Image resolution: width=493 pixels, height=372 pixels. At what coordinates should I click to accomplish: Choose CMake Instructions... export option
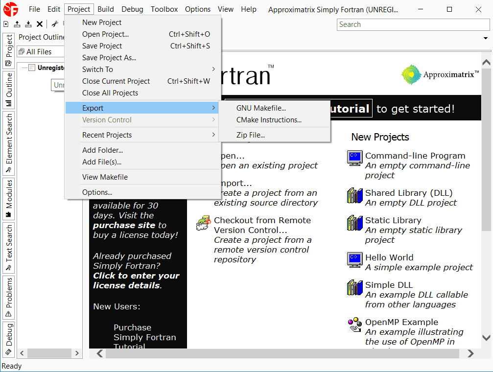pos(275,120)
